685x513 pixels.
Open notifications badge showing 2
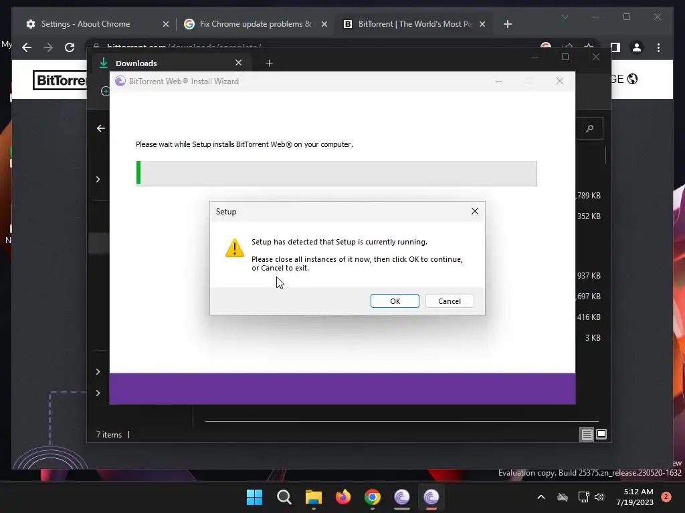pos(666,497)
